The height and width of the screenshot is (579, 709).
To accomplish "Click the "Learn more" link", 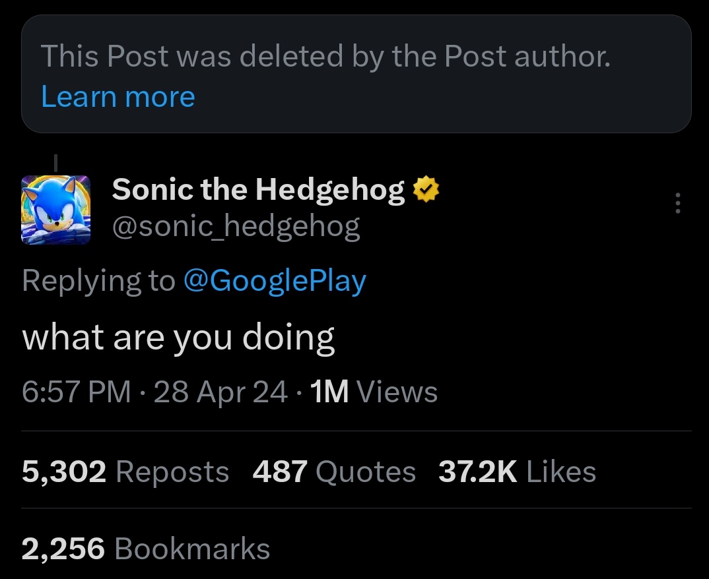I will pos(118,97).
